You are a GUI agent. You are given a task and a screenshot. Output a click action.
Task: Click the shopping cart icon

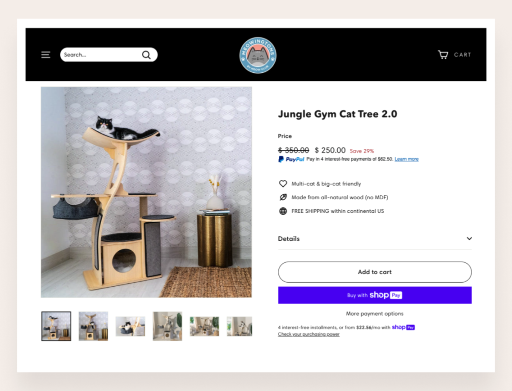(443, 54)
